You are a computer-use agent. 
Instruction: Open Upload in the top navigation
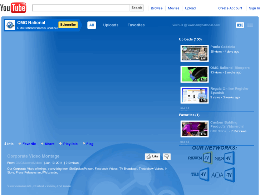tap(190, 8)
